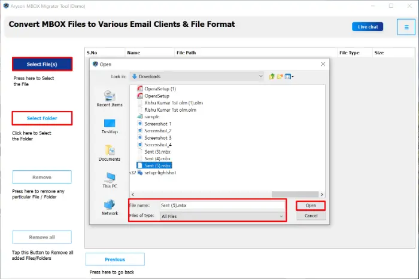The height and width of the screenshot is (279, 419).
Task: Open Live chat
Action: [368, 27]
